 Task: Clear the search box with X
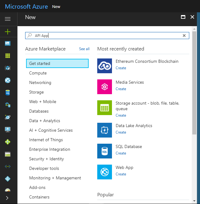(x=184, y=36)
